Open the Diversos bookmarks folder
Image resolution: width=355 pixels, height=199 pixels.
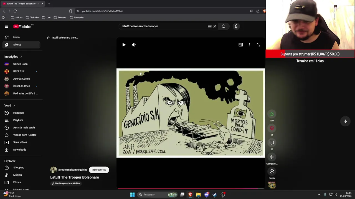coord(60,17)
